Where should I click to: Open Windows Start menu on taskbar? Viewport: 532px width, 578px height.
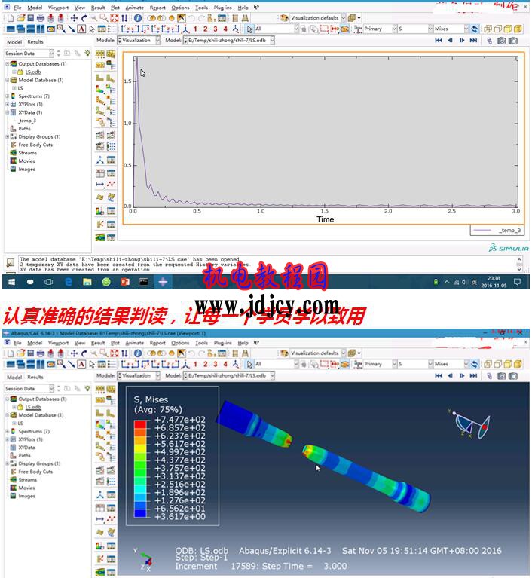click(11, 282)
